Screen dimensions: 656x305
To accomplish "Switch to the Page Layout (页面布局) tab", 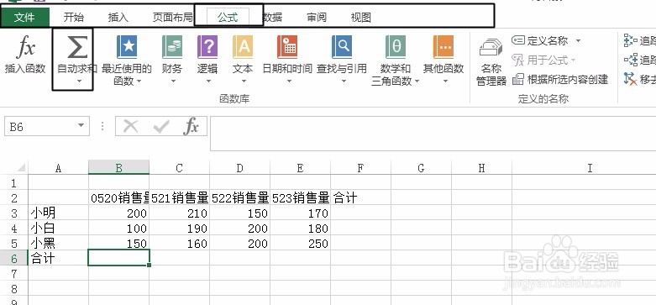I will click(x=172, y=17).
